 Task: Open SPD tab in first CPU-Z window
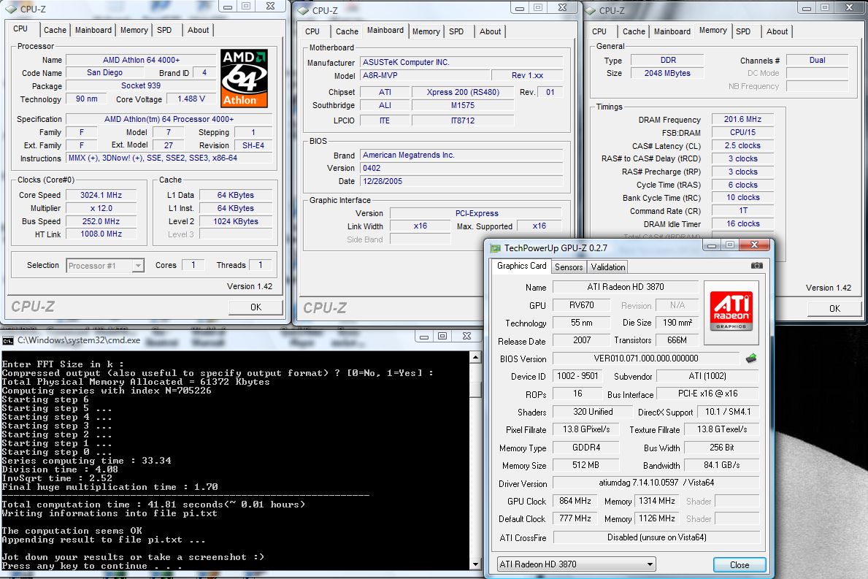164,30
